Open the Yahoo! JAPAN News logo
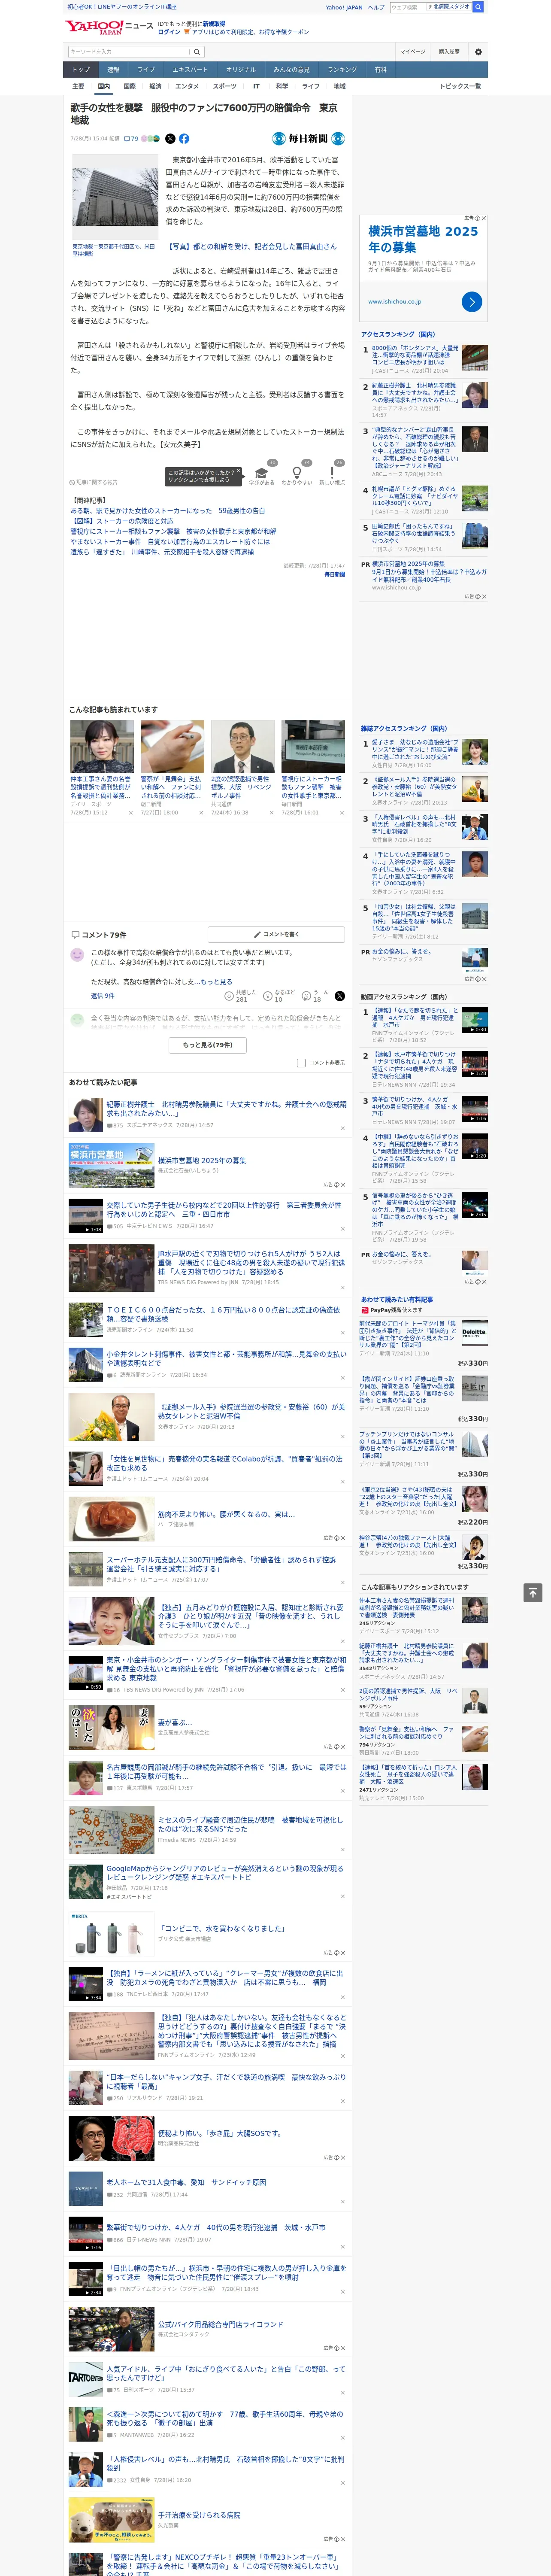Viewport: 551px width, 2576px height. [x=109, y=27]
